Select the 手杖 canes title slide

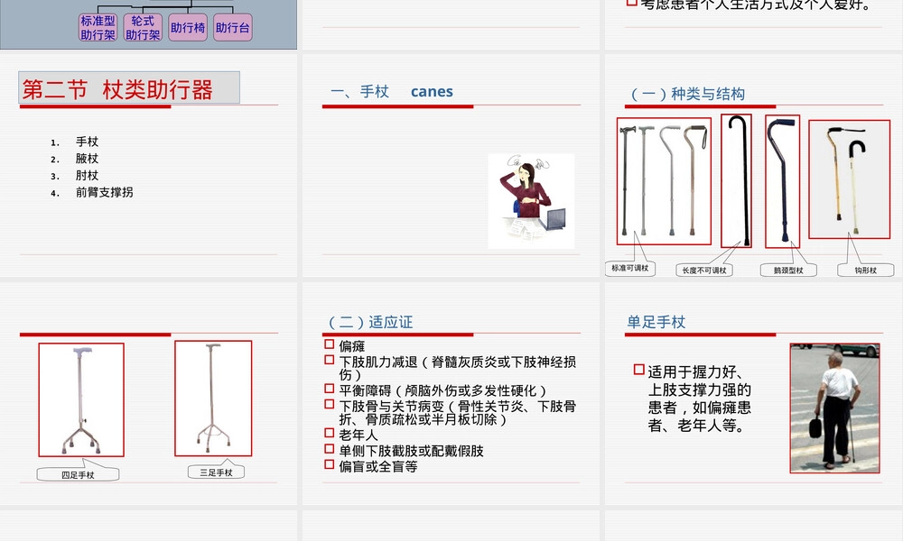pyautogui.click(x=451, y=166)
